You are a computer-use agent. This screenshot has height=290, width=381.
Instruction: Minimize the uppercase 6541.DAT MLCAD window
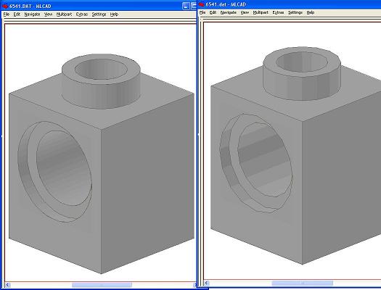186,6
